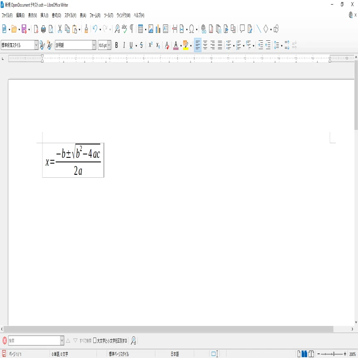Screen dimensions: 358x358
Task: Align text left
Action: [x=198, y=45]
